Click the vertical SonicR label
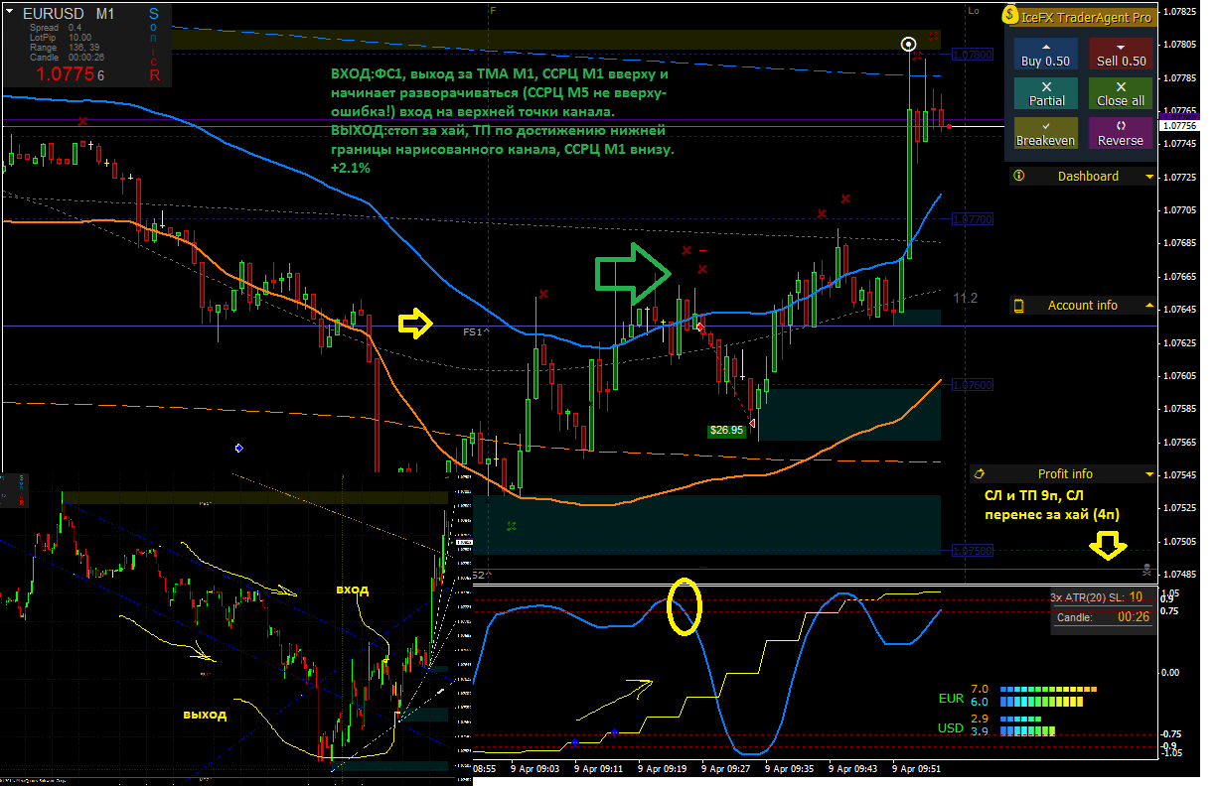Image resolution: width=1218 pixels, height=786 pixels. tap(153, 44)
